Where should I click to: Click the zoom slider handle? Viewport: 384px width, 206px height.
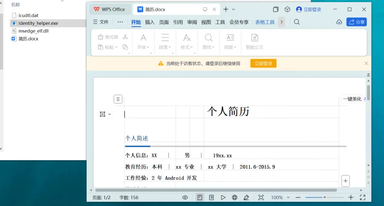pos(325,197)
